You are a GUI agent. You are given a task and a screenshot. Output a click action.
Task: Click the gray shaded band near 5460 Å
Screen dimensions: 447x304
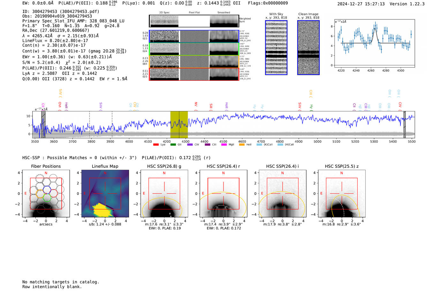405,124
